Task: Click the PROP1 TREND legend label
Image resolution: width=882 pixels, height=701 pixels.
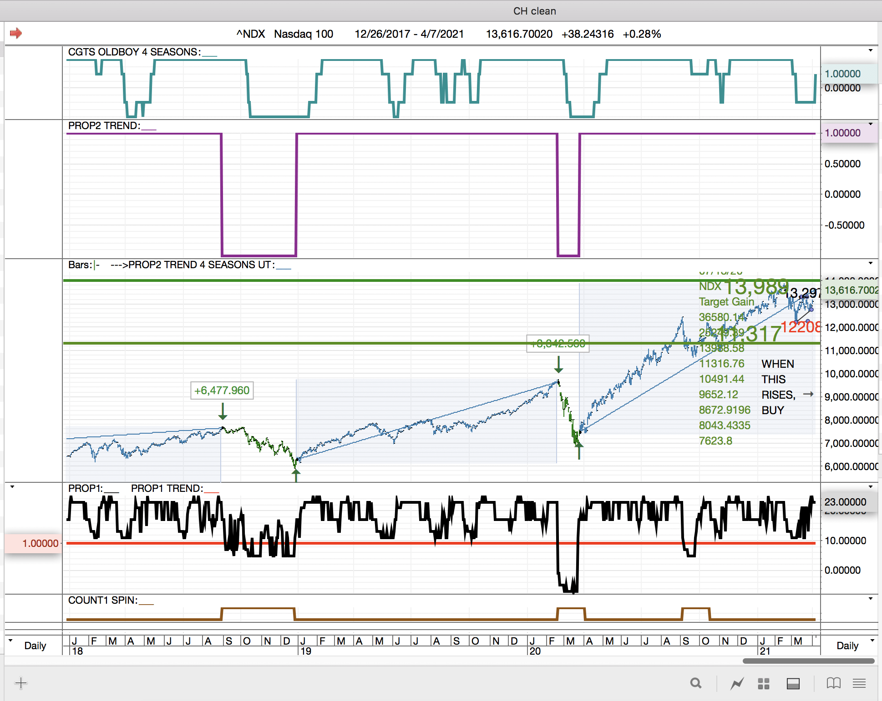Action: pyautogui.click(x=167, y=488)
